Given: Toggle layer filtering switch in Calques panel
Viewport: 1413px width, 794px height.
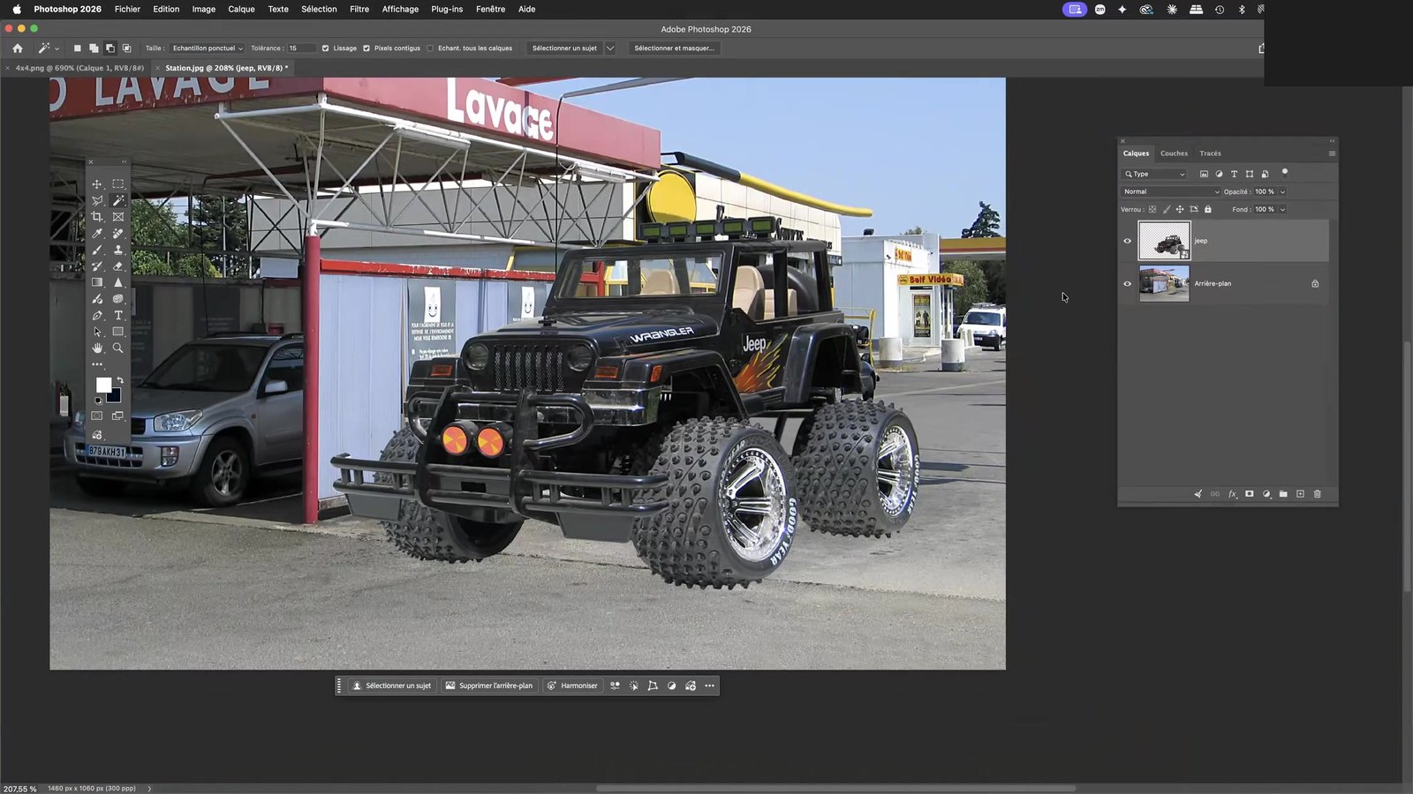Looking at the screenshot, I should point(1285,173).
